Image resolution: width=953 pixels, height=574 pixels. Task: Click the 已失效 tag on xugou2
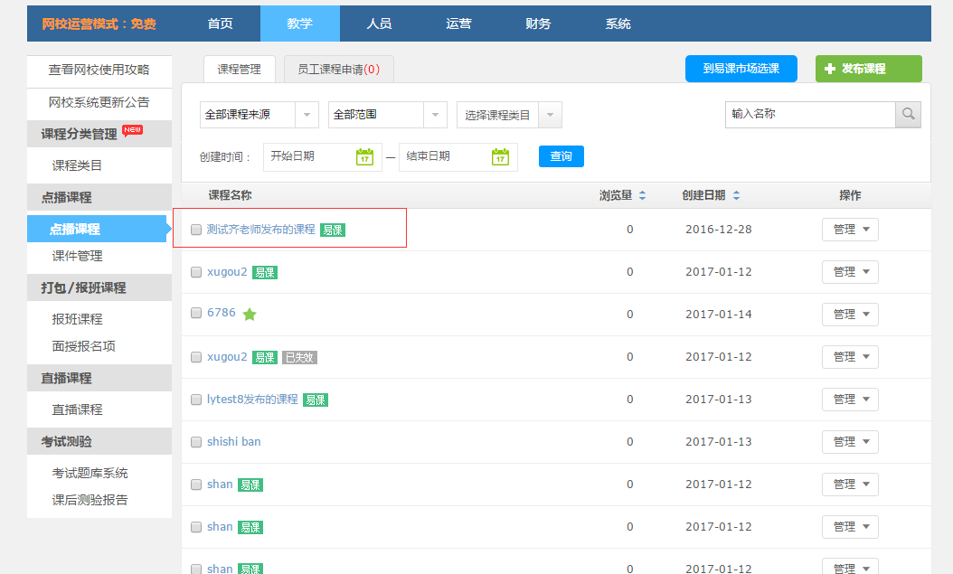point(299,357)
